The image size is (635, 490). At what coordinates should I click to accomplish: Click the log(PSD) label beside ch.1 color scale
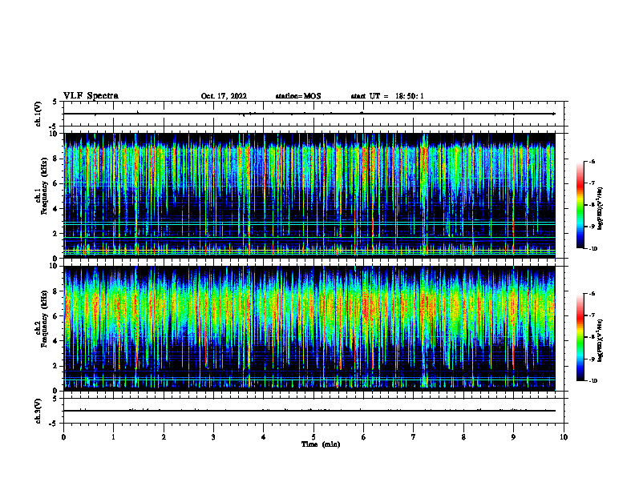pyautogui.click(x=601, y=208)
